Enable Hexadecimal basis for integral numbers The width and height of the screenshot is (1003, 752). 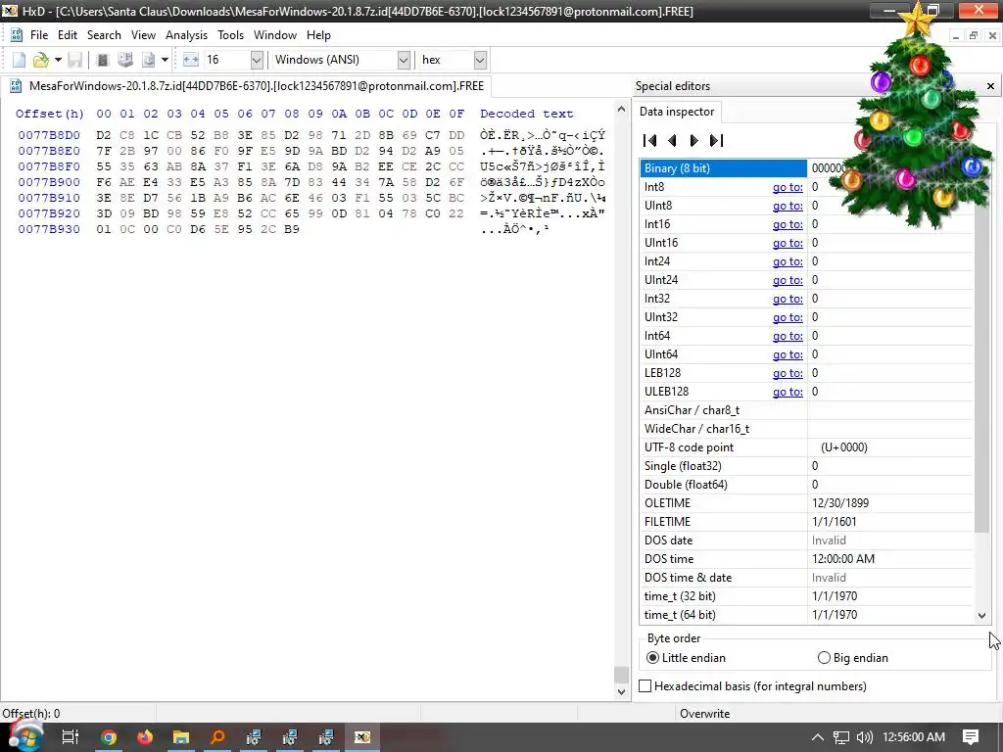tap(753, 686)
